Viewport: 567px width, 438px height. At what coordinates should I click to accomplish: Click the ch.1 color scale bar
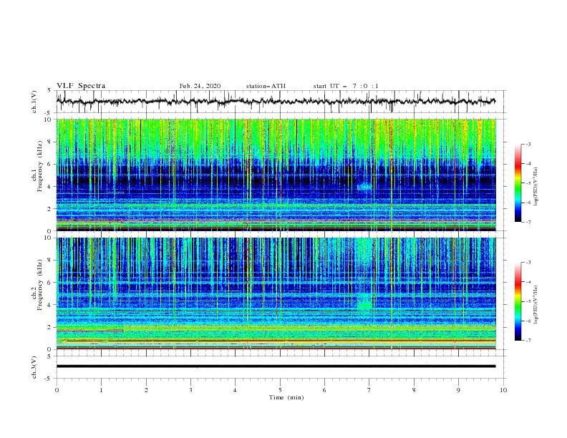pos(518,183)
